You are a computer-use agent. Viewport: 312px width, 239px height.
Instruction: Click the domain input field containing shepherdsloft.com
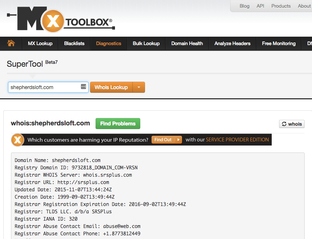tap(48, 87)
